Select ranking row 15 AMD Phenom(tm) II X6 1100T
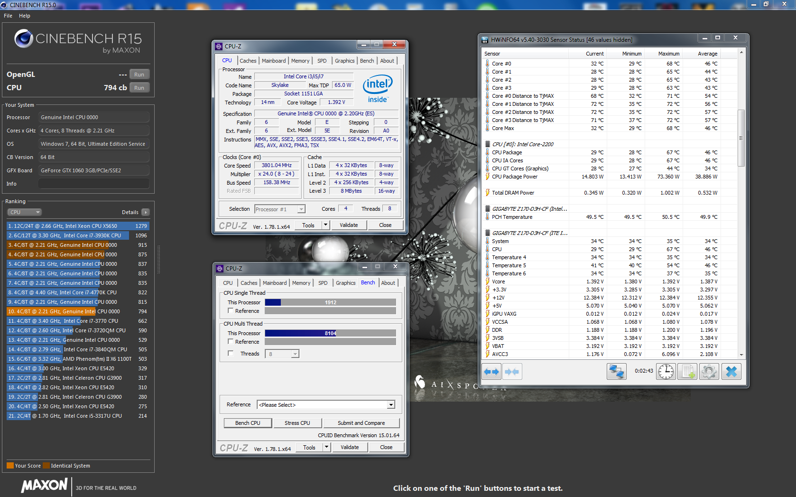The height and width of the screenshot is (497, 796). click(x=78, y=359)
